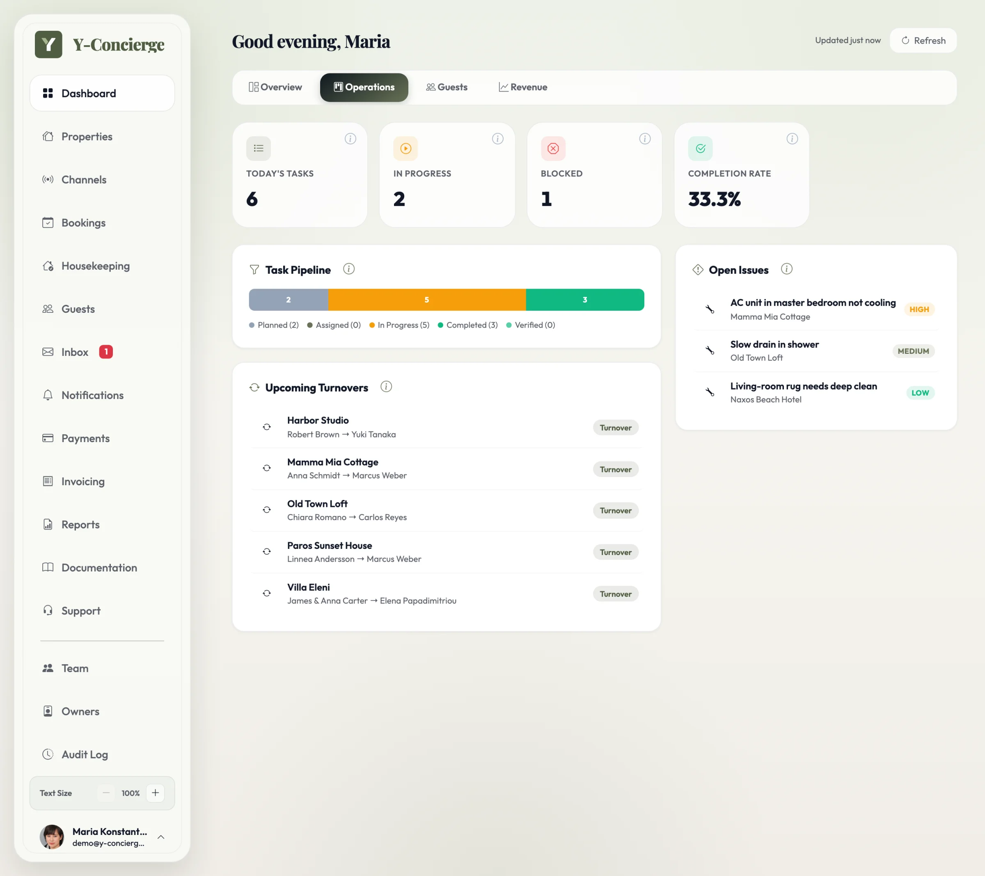
Task: Click LOW priority badge on rug issue
Action: click(920, 393)
